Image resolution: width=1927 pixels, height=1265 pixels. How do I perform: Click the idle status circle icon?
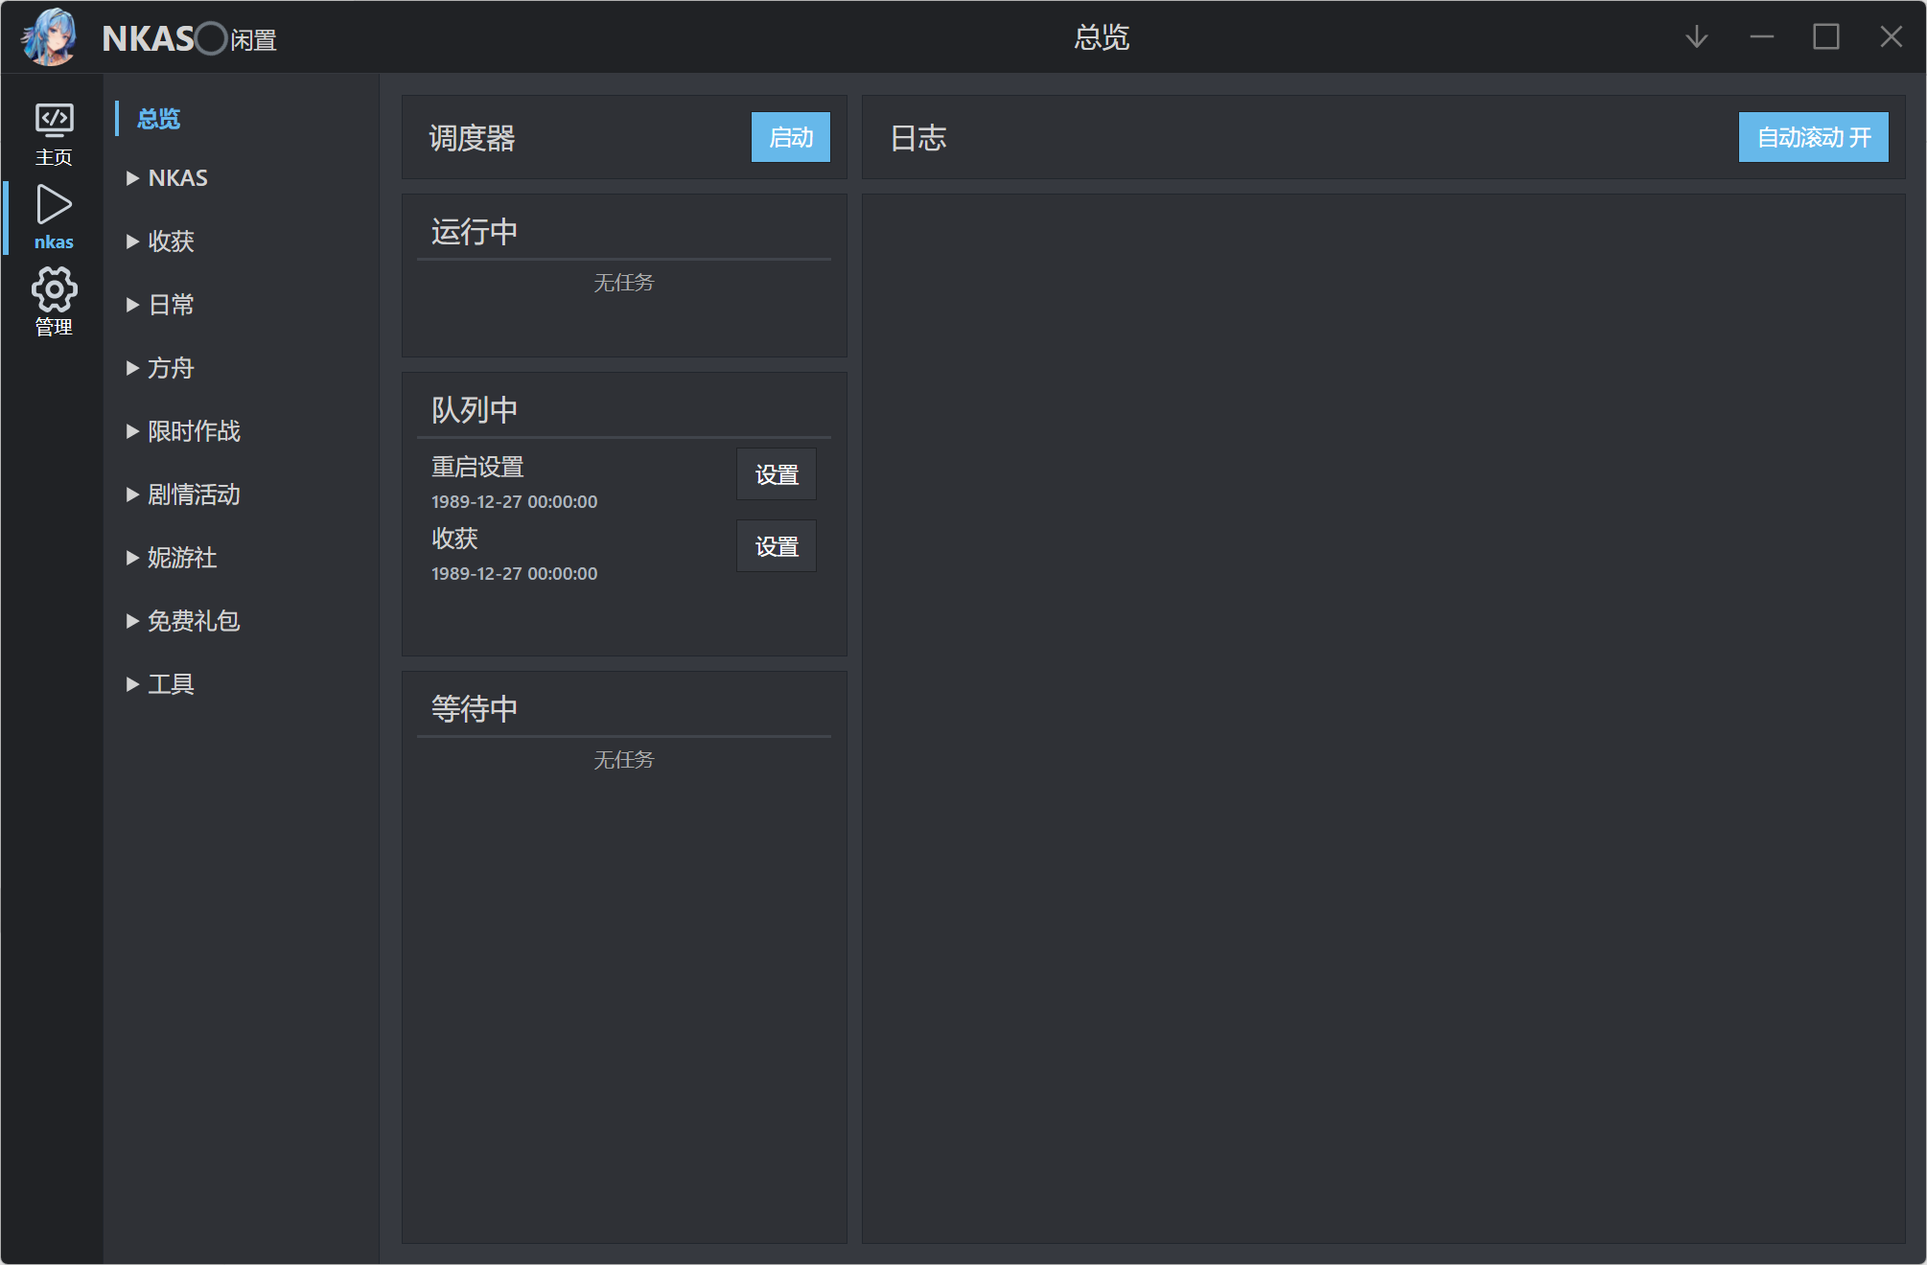coord(211,38)
